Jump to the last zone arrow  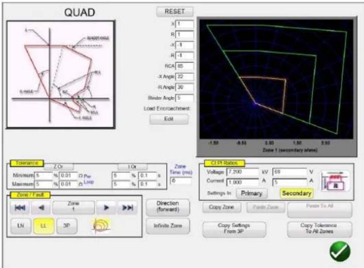tap(127, 207)
